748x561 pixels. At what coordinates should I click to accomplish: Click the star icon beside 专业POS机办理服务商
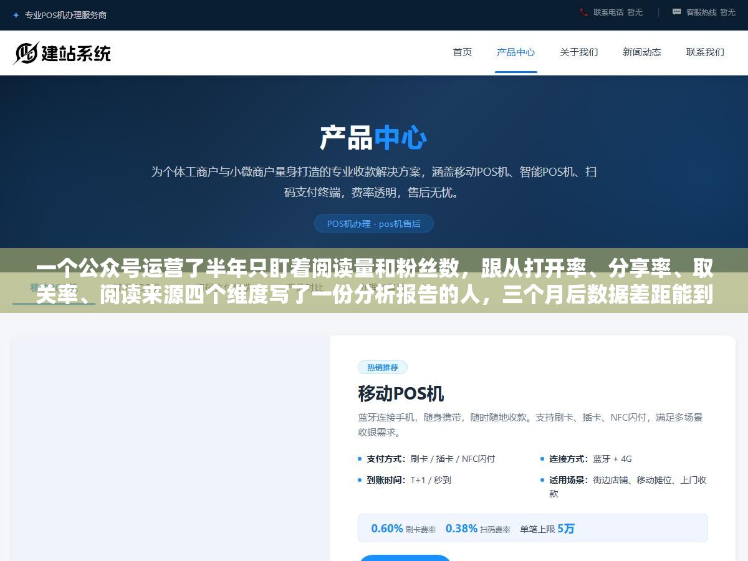click(x=16, y=15)
